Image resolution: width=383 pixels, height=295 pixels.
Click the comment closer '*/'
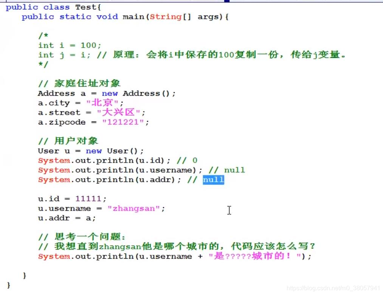(x=43, y=65)
